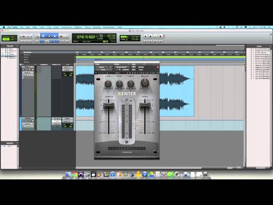The image size is (273, 205).
Task: Toggle plugin Bypass button
Action: 141,67
